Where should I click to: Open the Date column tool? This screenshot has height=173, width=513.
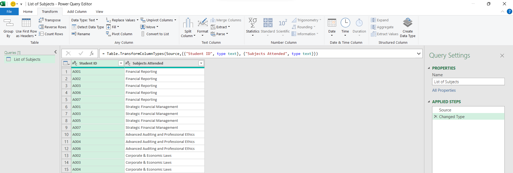coord(332,27)
